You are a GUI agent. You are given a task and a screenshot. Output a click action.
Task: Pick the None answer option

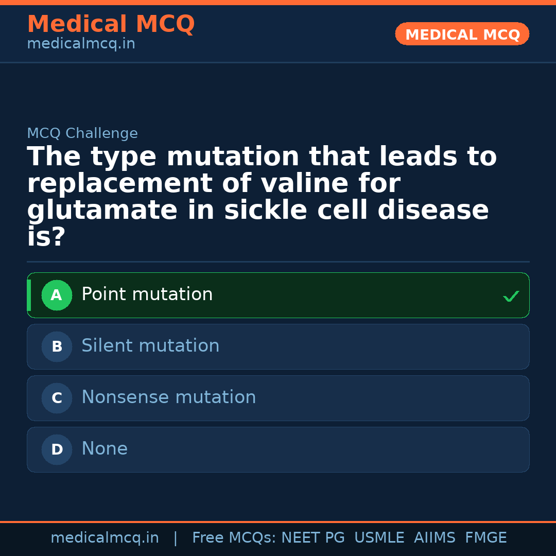click(105, 449)
